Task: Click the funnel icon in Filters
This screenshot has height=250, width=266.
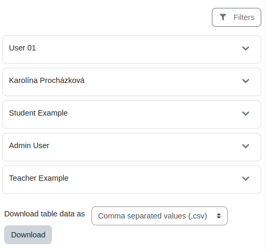Action: tap(223, 17)
